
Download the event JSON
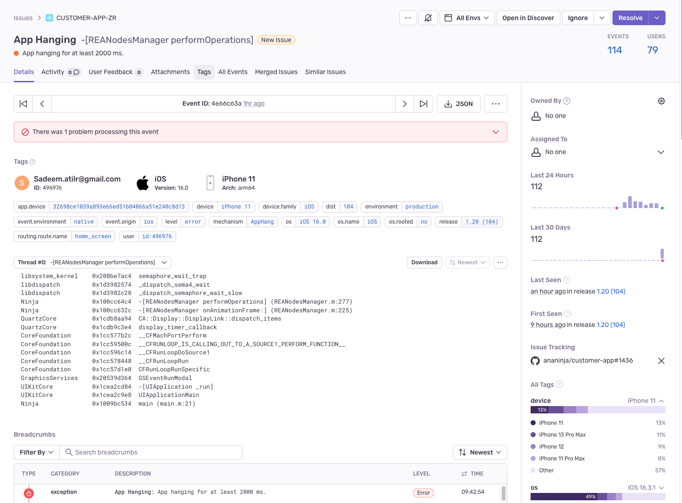[459, 104]
